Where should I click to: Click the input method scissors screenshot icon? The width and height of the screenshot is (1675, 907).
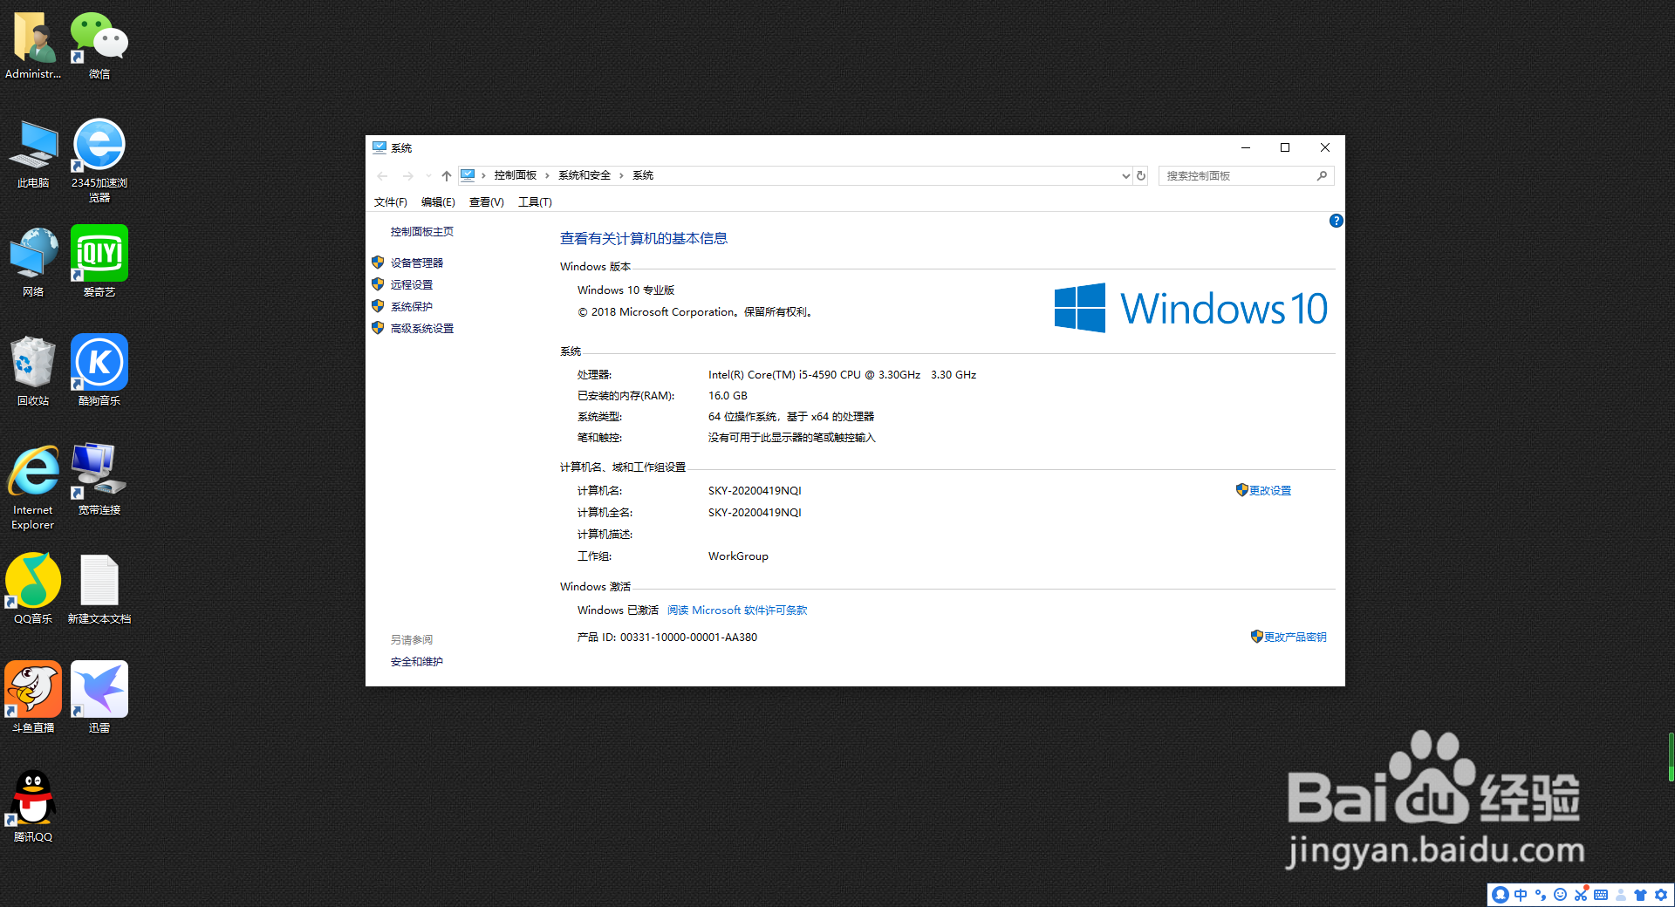(1581, 895)
